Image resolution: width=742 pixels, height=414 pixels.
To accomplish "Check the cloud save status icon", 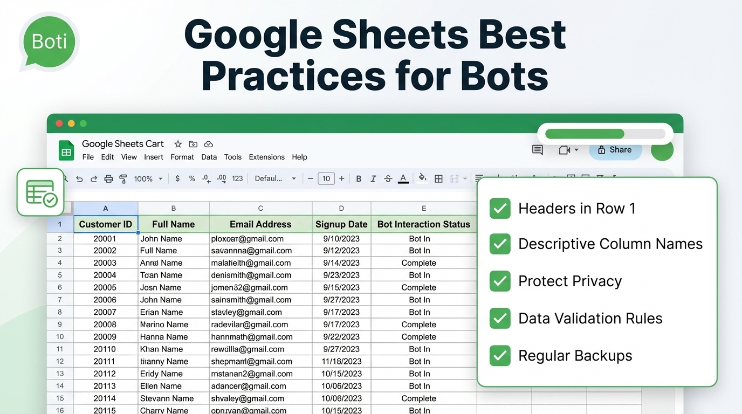I will point(208,144).
